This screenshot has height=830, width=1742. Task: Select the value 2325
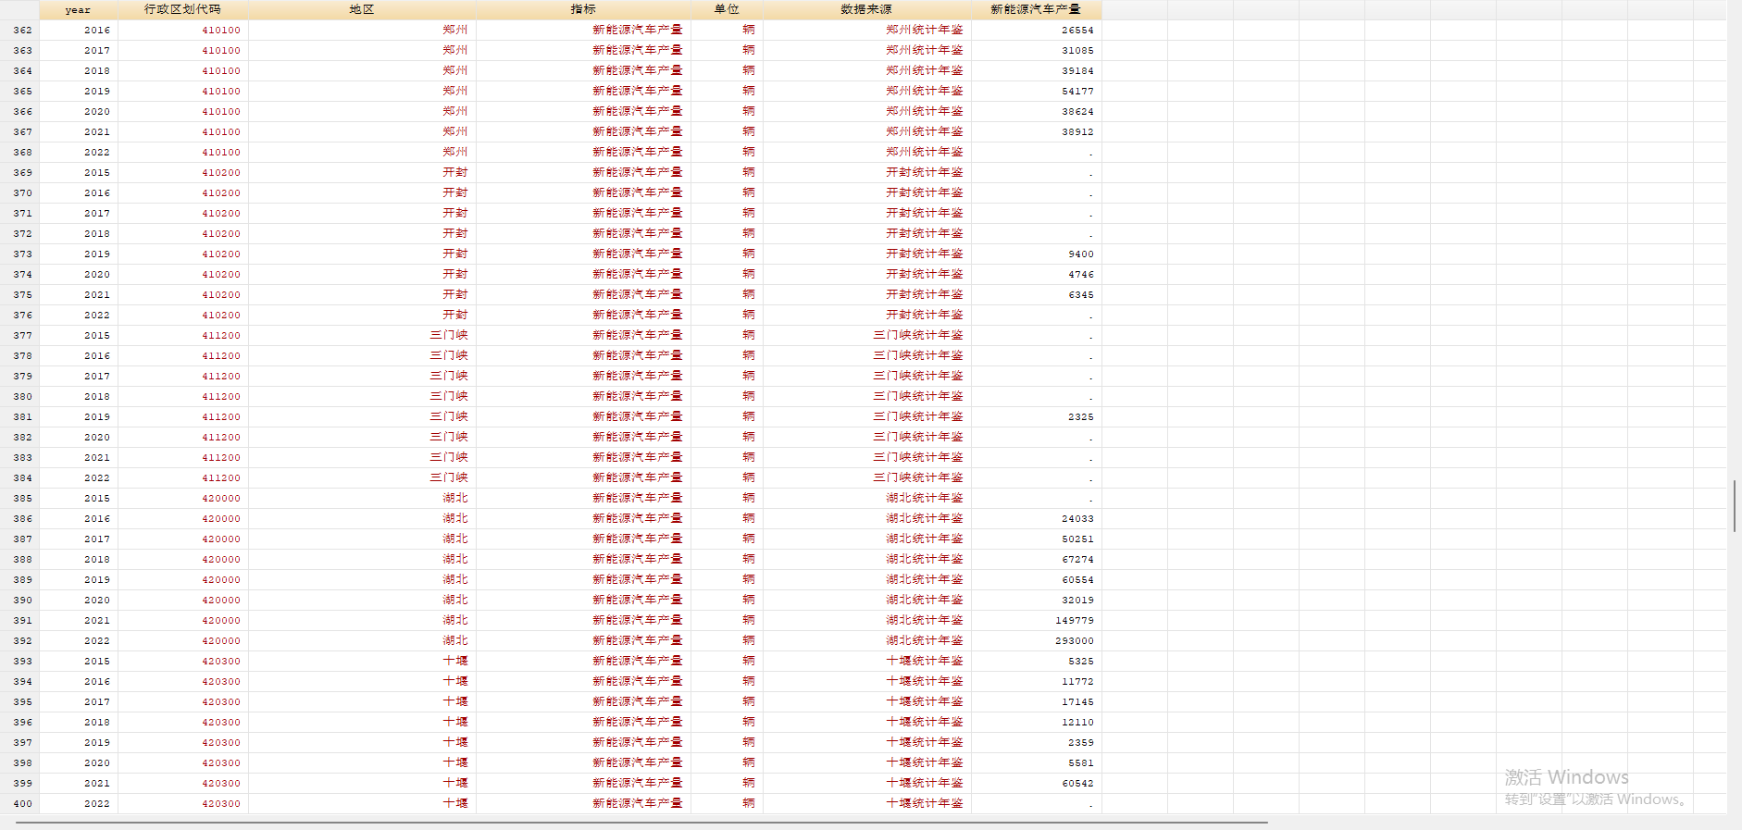point(1081,417)
